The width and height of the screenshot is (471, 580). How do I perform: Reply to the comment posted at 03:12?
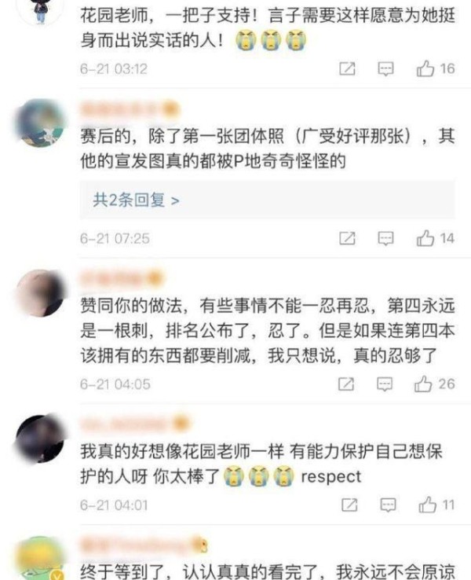(x=385, y=69)
